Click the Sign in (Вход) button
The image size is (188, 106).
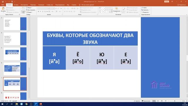[167, 1]
